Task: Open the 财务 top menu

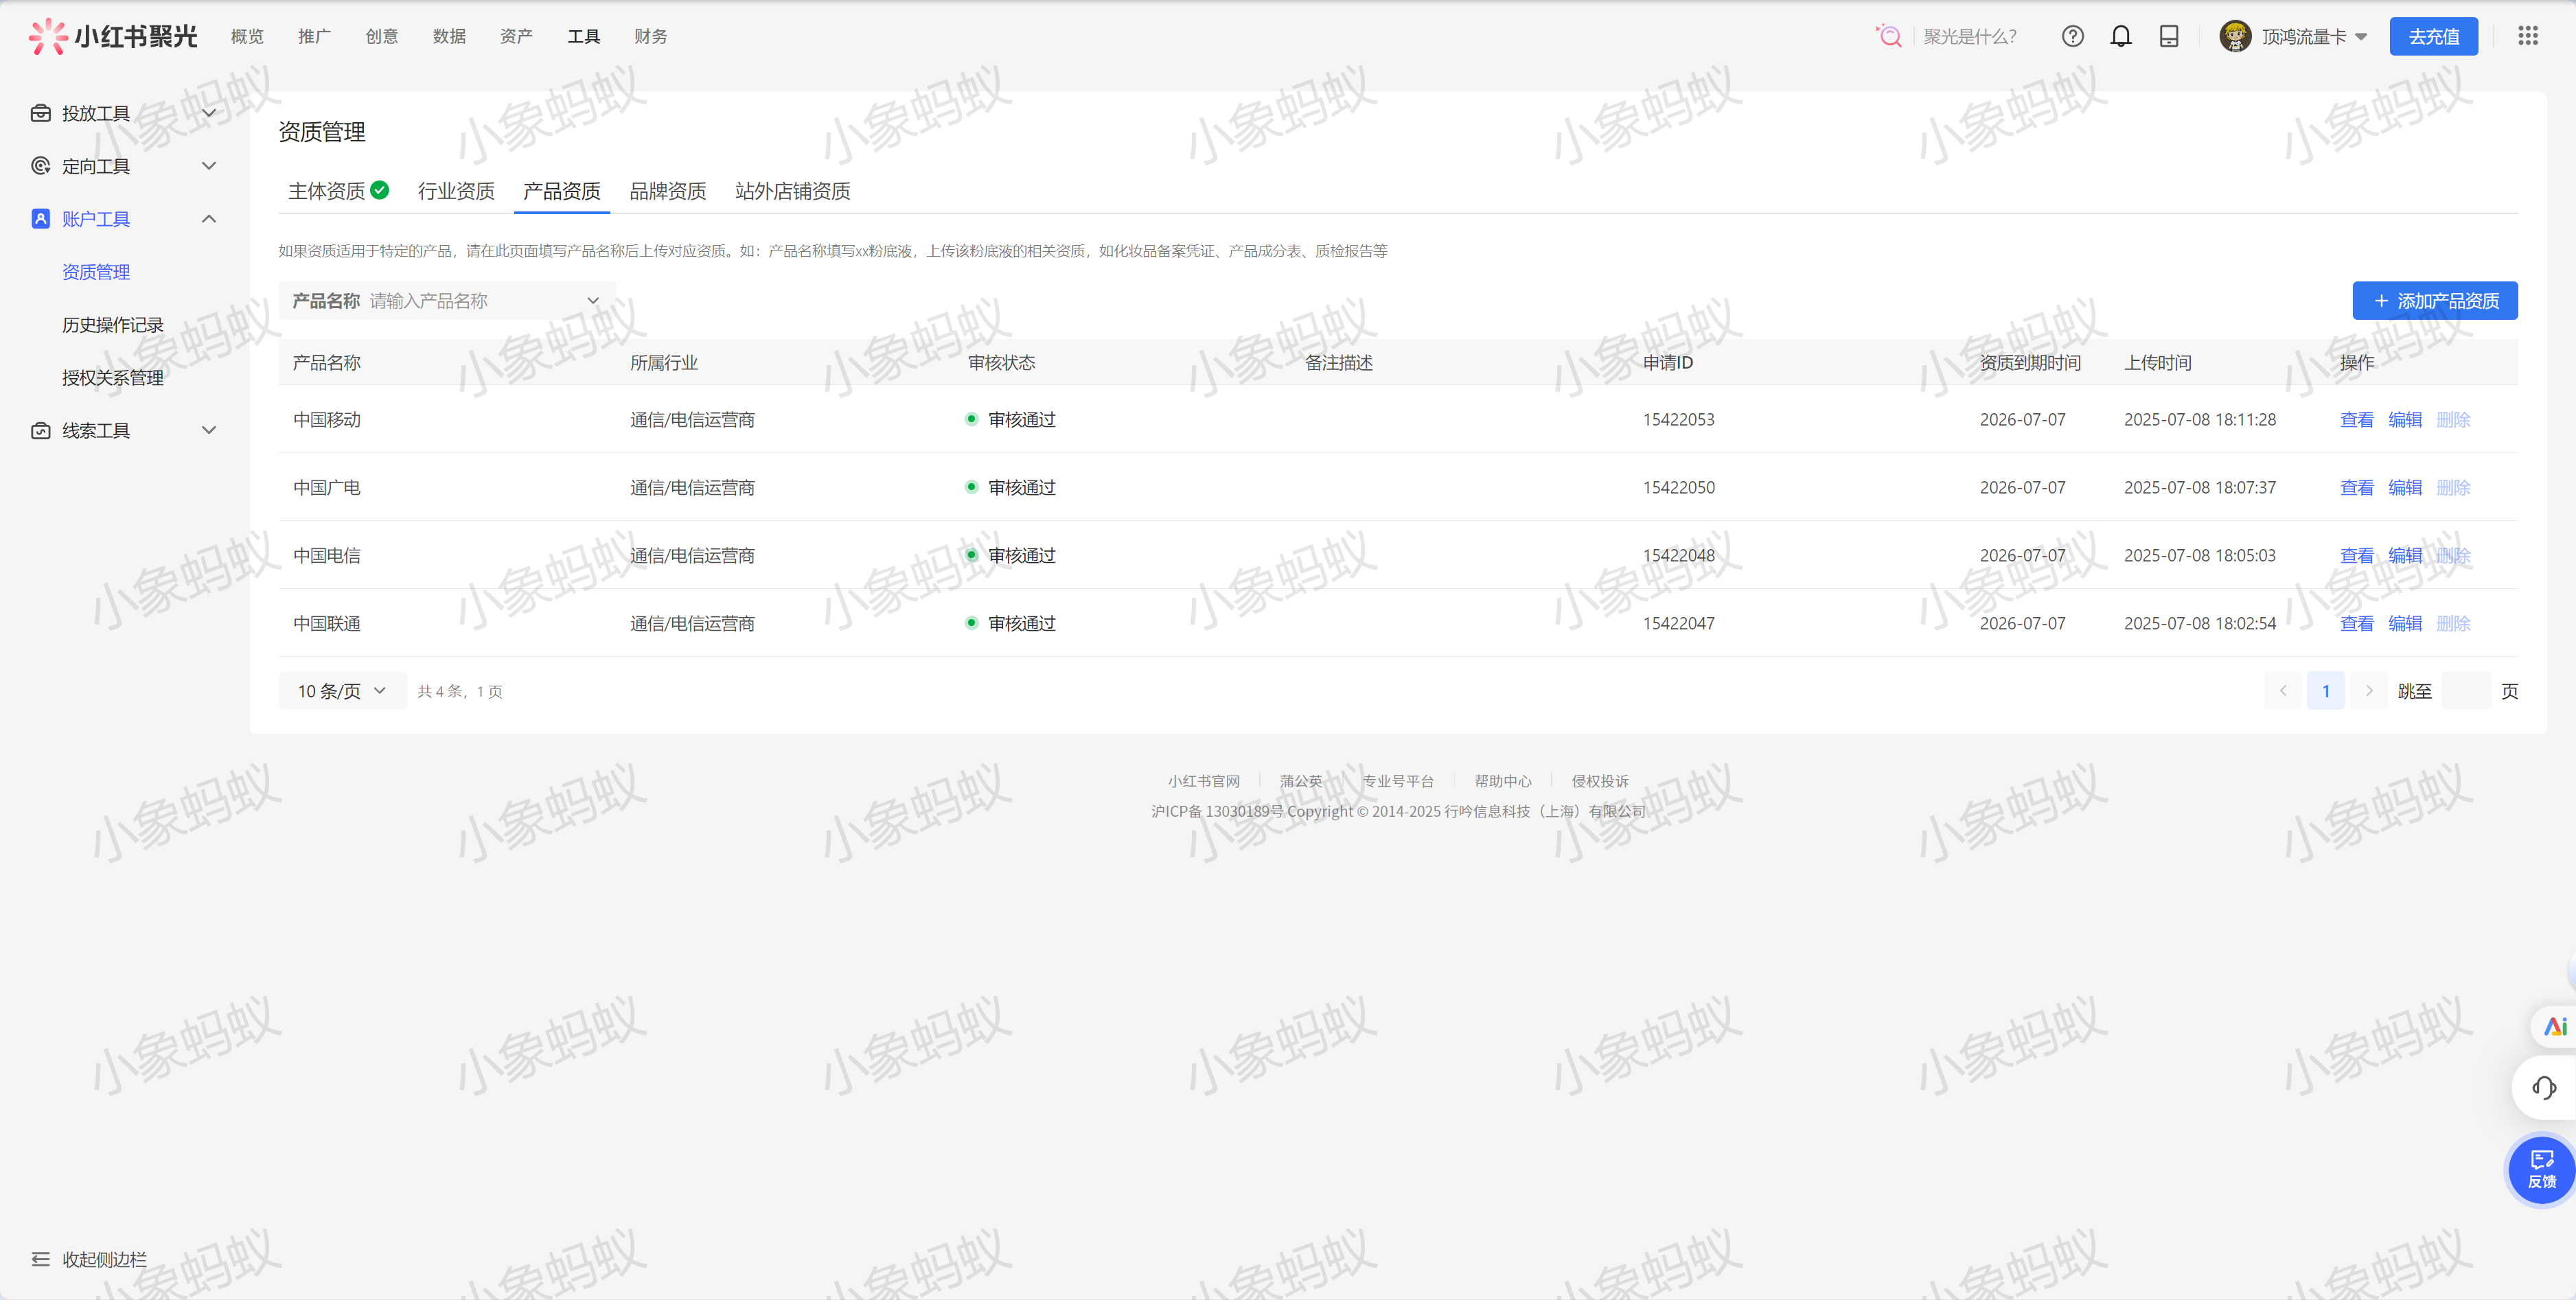Action: (x=651, y=36)
